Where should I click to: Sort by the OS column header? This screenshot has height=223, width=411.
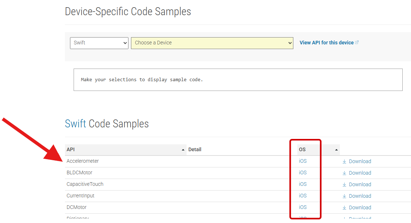[318, 149]
